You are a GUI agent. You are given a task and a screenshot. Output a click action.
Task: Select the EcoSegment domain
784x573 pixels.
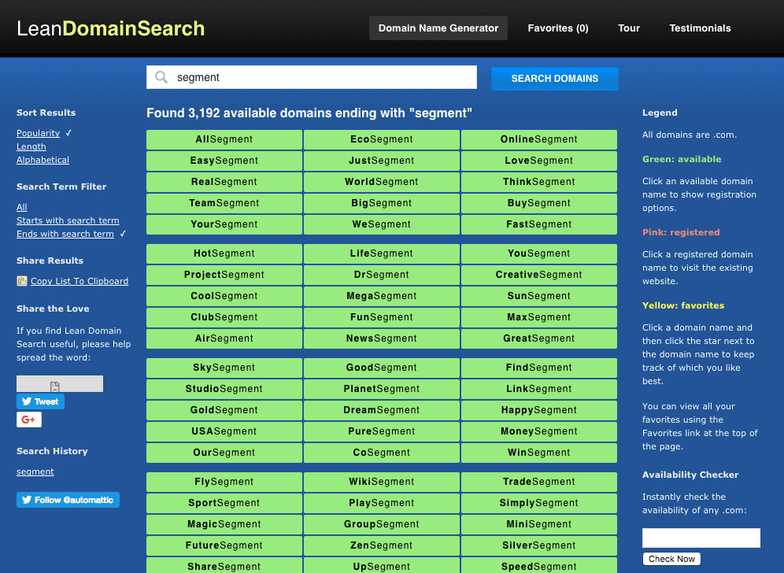382,139
